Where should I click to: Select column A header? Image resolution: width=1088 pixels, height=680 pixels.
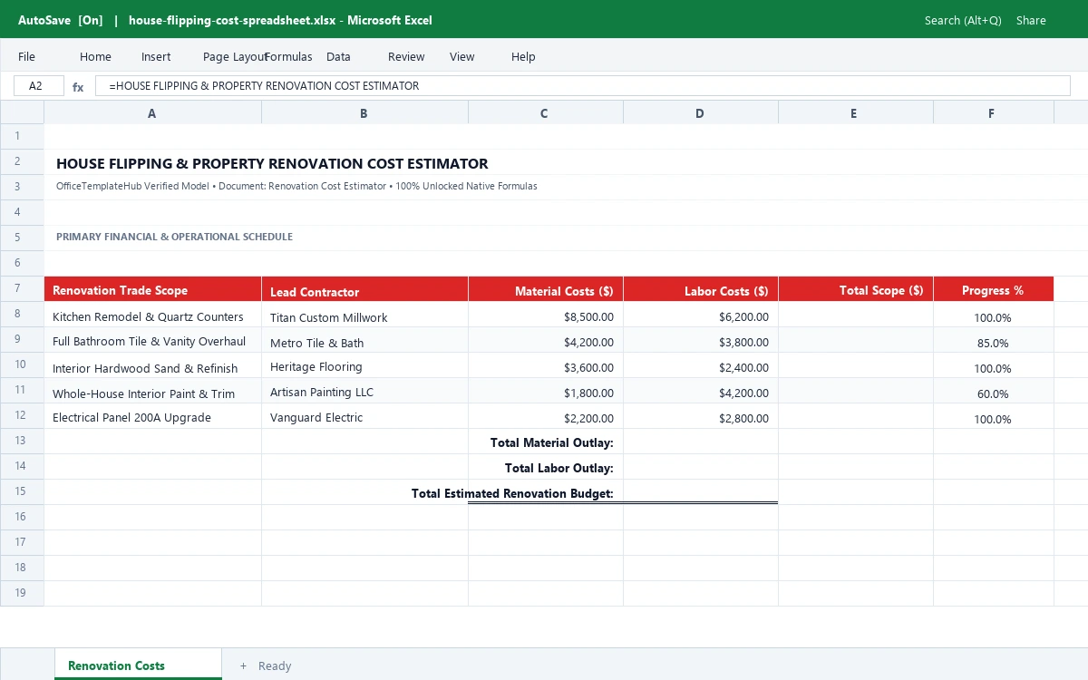152,113
